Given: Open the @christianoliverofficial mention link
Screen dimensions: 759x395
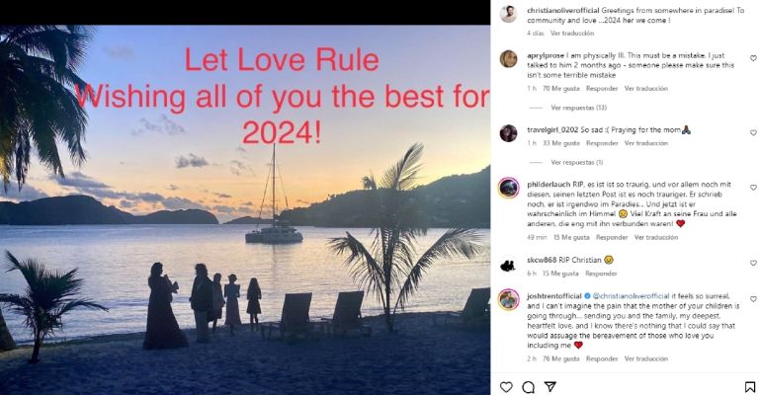Looking at the screenshot, I should click(631, 296).
